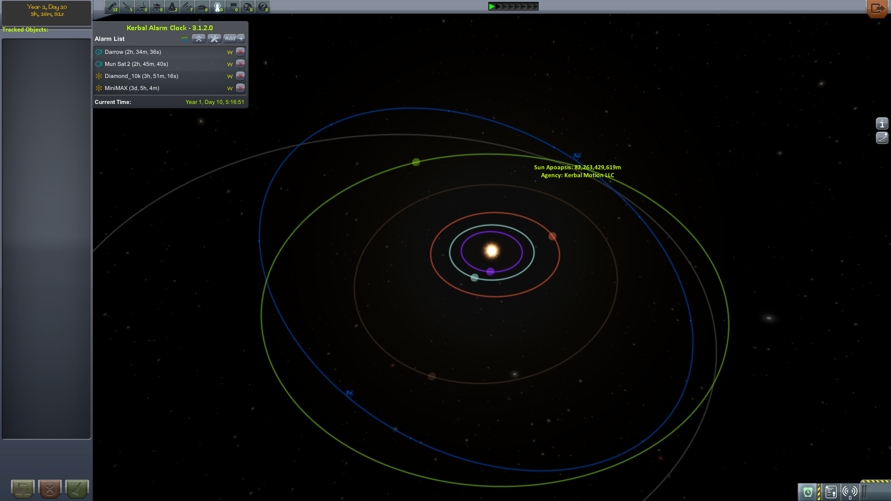
Task: Click the Current Time value in alarm clock
Action: click(215, 102)
